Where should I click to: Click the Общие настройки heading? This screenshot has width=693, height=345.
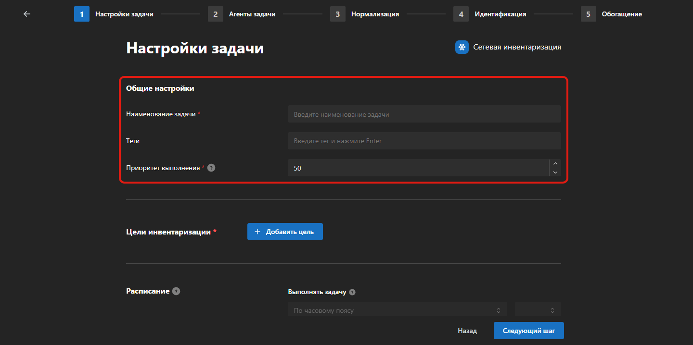(x=160, y=88)
